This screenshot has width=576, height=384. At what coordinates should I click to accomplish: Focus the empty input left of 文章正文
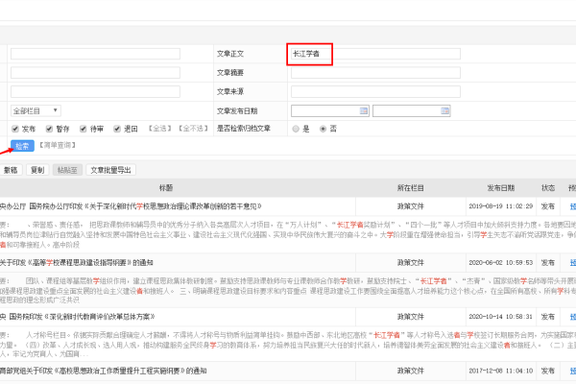click(x=95, y=54)
